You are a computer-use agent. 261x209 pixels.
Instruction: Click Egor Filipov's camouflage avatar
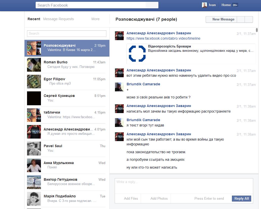click(x=34, y=82)
